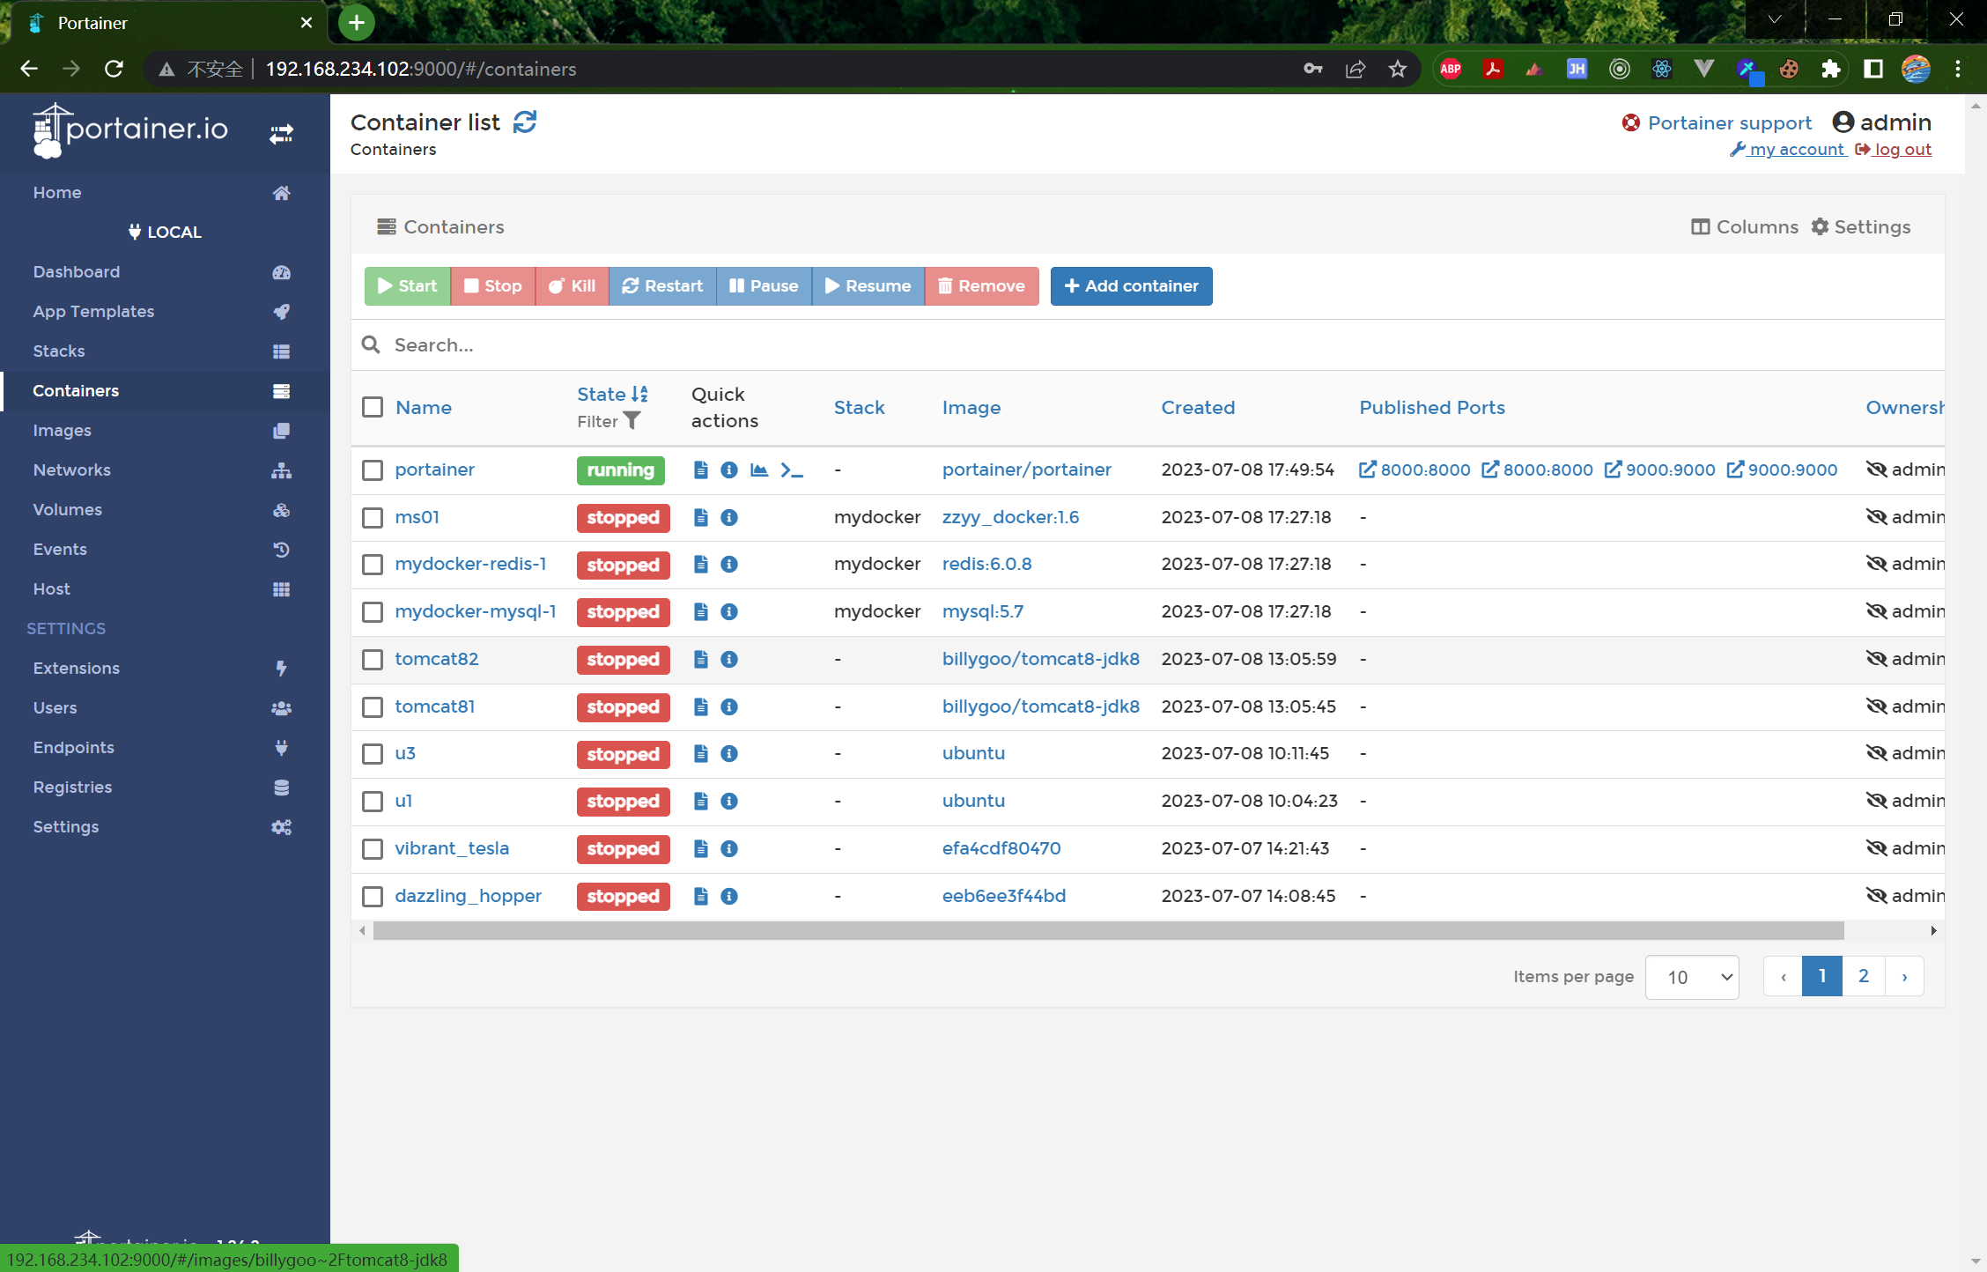The height and width of the screenshot is (1272, 1987).
Task: Open logs icon for tomcat82 row
Action: 701,659
